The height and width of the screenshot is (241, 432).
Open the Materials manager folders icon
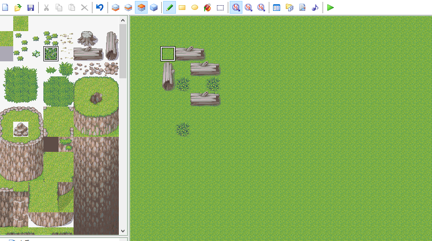pyautogui.click(x=289, y=8)
